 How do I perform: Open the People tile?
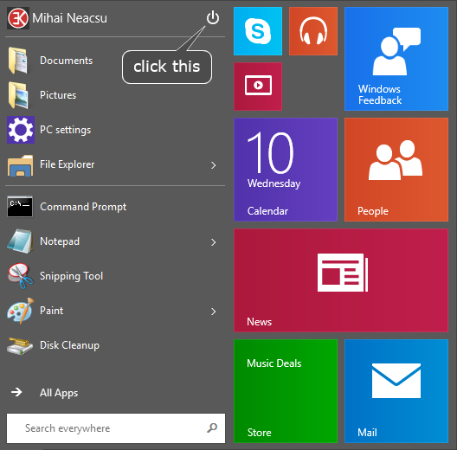(396, 170)
